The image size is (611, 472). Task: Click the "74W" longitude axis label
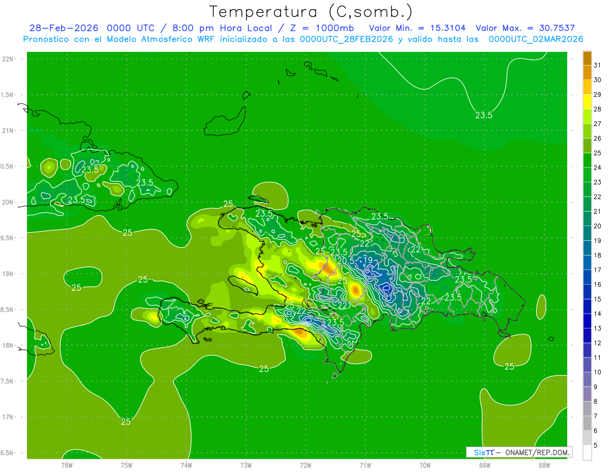[186, 465]
